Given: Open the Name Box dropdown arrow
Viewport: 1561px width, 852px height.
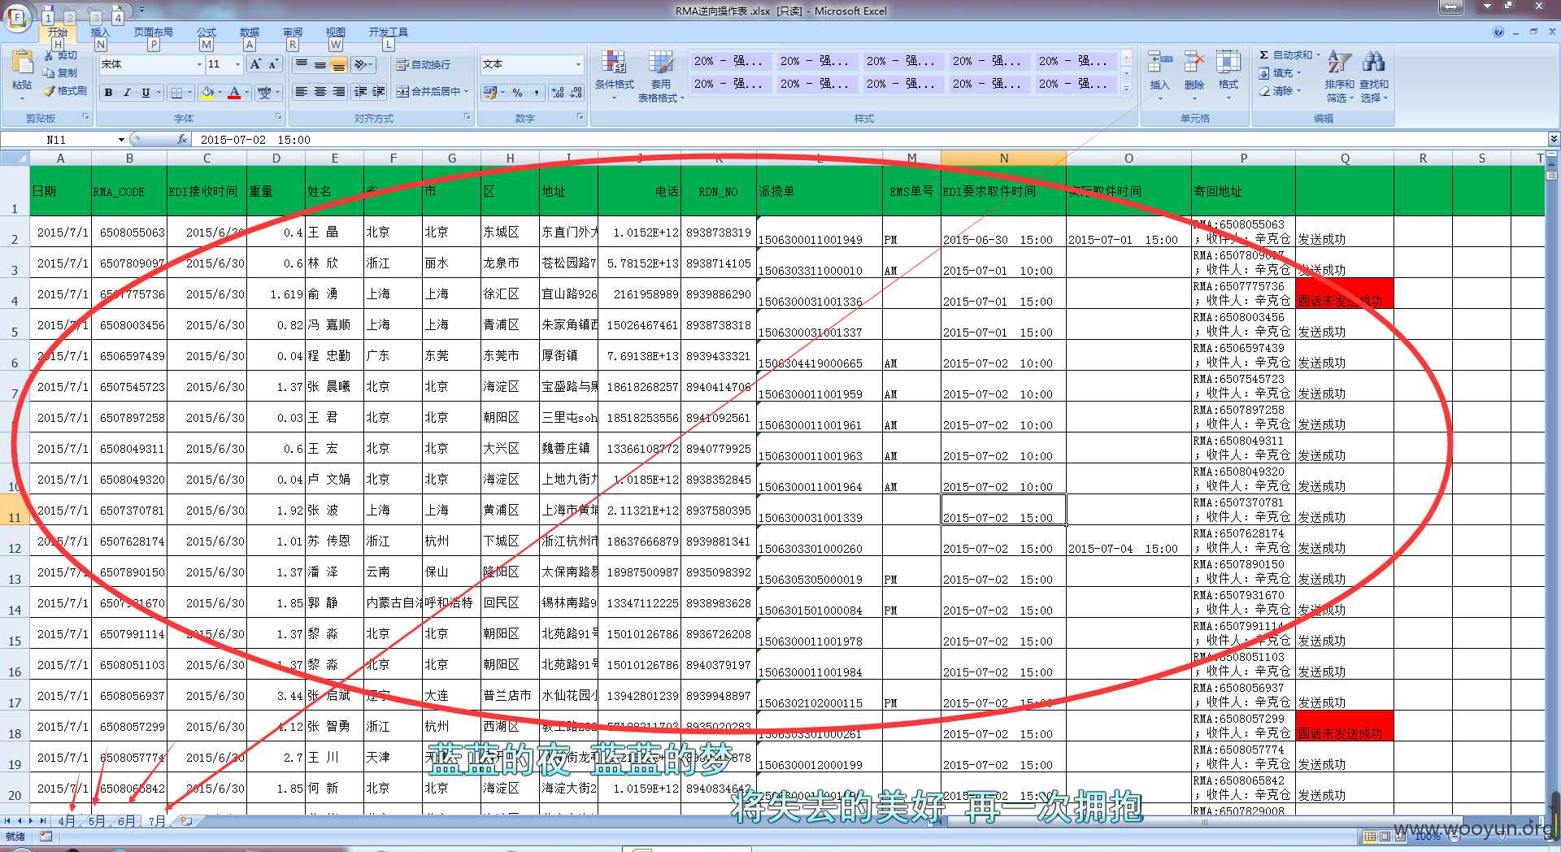Looking at the screenshot, I should 121,140.
